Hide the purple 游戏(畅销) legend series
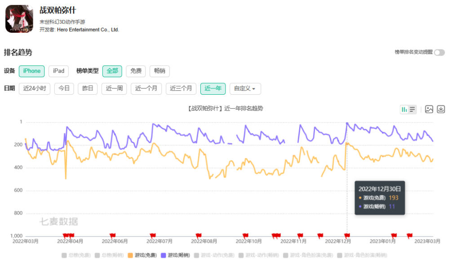Image resolution: width=452 pixels, height=263 pixels. point(175,255)
